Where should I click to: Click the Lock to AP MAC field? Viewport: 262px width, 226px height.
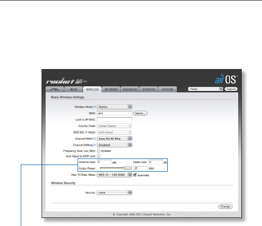(115, 119)
